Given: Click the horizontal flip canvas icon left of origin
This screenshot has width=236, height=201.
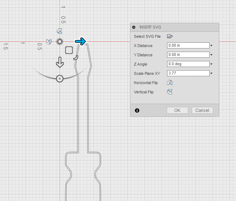Looking at the screenshot, I should tap(49, 42).
